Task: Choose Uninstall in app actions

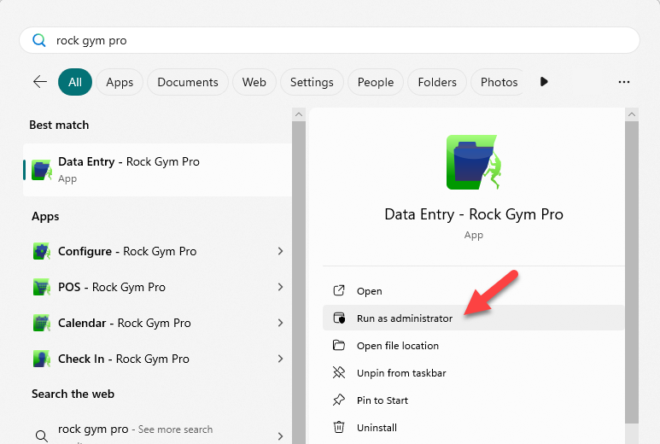Action: (474, 428)
